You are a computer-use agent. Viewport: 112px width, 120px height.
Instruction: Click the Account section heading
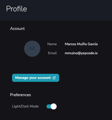click(x=17, y=29)
